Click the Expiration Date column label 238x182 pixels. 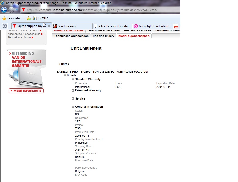click(166, 83)
